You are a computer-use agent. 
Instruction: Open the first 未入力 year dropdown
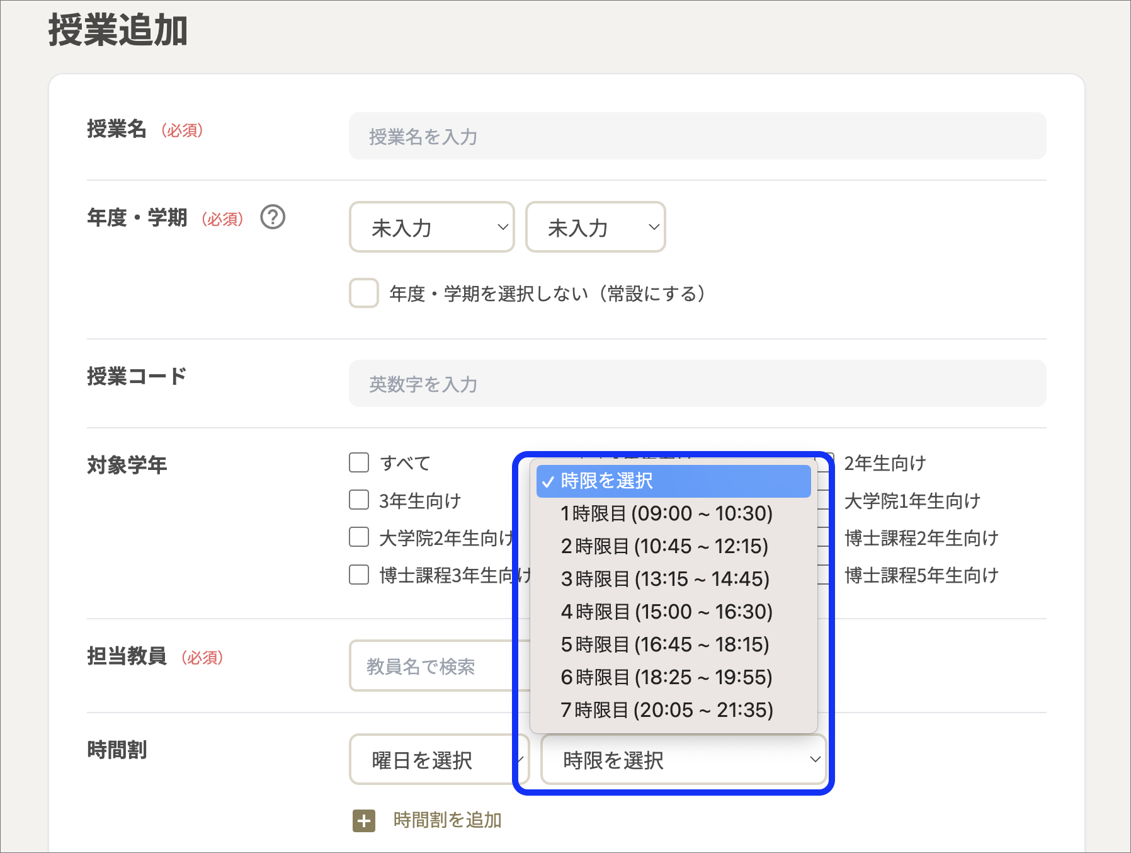[432, 227]
